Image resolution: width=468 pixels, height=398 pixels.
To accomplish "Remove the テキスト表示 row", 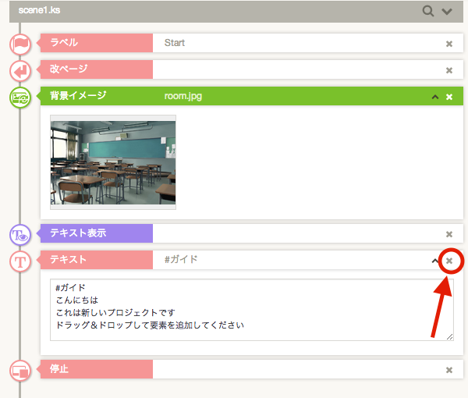I will pos(449,233).
